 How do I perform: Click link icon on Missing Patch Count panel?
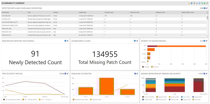coord(137,41)
